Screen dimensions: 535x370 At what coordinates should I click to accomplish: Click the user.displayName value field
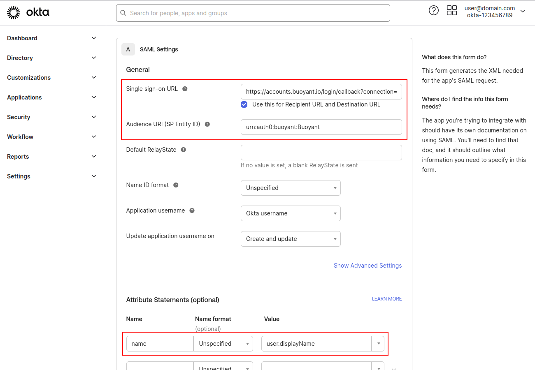click(316, 344)
